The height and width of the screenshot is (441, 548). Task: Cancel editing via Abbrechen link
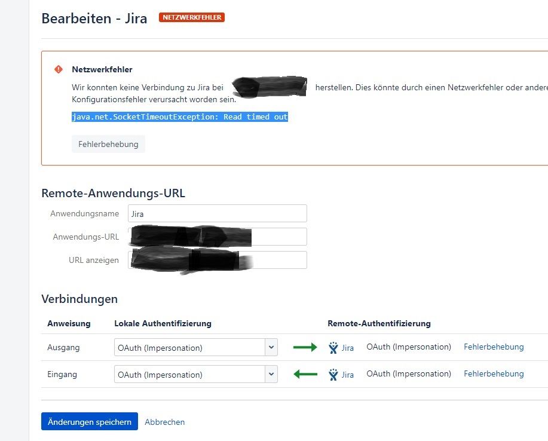(164, 422)
